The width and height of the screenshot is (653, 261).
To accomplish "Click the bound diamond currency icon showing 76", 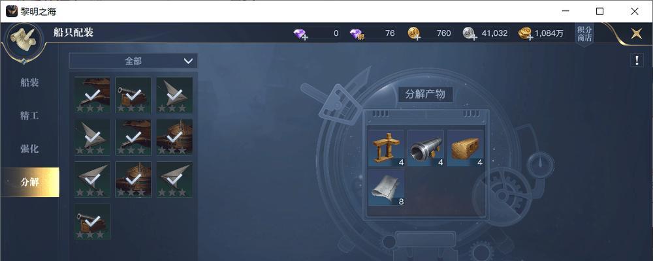I will coord(357,34).
